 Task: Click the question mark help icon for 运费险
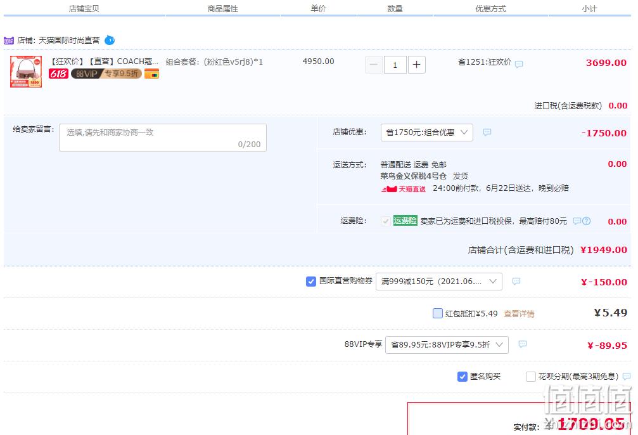click(x=586, y=221)
